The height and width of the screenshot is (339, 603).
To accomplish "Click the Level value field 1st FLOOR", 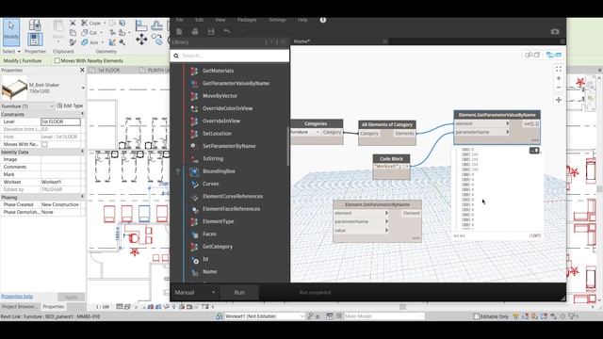I will click(x=60, y=121).
